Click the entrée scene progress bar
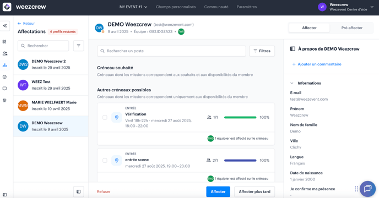The image size is (379, 198). [240, 161]
